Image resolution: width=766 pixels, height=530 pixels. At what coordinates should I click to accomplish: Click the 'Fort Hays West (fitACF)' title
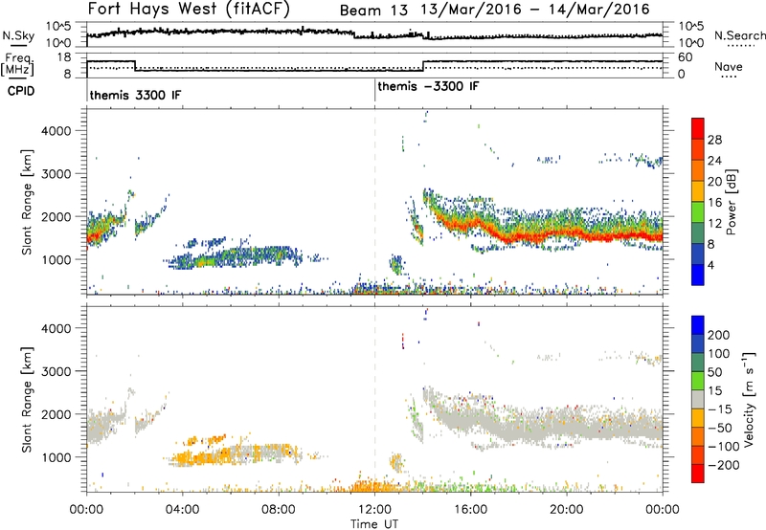click(x=189, y=10)
